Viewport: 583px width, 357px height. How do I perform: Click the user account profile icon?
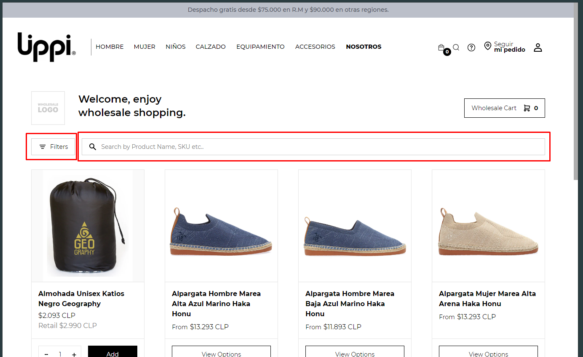point(538,47)
